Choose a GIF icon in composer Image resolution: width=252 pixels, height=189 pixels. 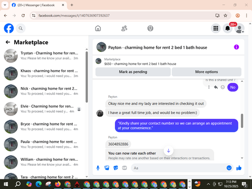tap(124, 168)
